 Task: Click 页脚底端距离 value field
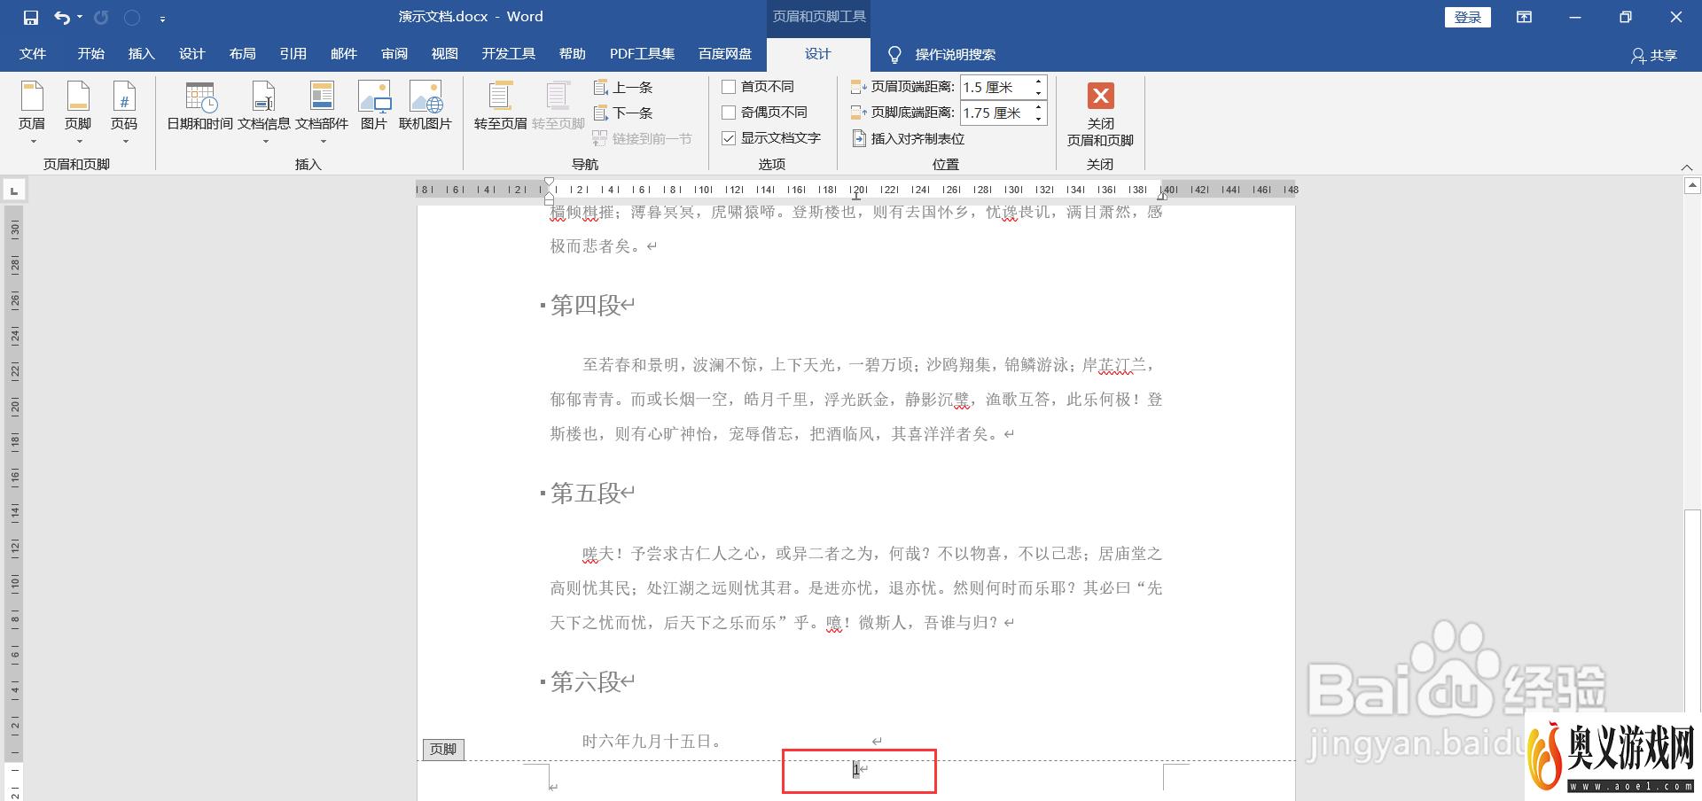tap(995, 113)
